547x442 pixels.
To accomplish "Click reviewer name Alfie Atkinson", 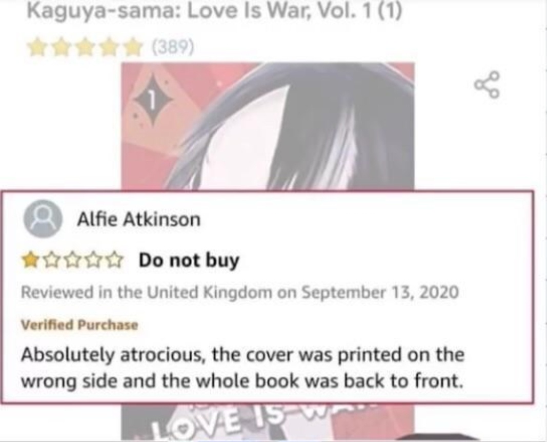I will pyautogui.click(x=139, y=219).
